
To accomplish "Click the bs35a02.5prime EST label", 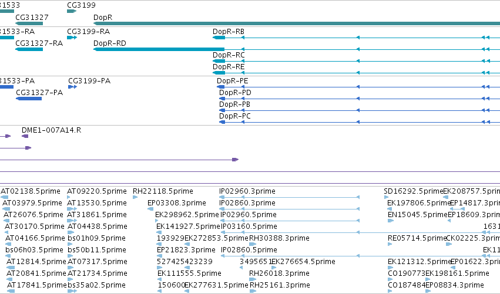I will click(x=96, y=285).
